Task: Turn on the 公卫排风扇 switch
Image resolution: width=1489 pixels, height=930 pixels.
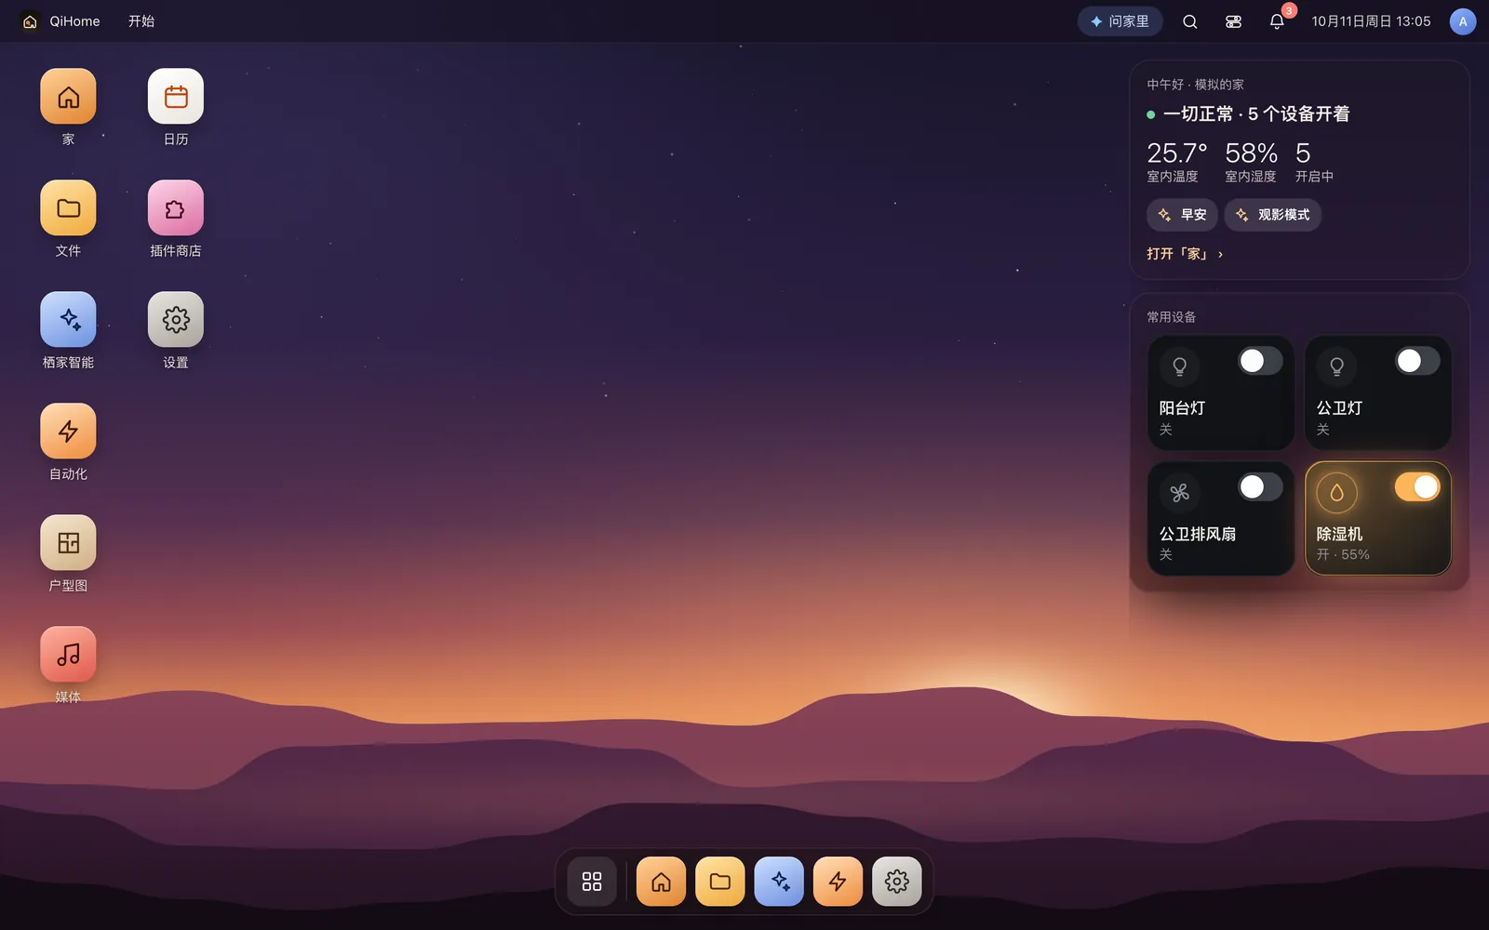Action: coord(1260,486)
